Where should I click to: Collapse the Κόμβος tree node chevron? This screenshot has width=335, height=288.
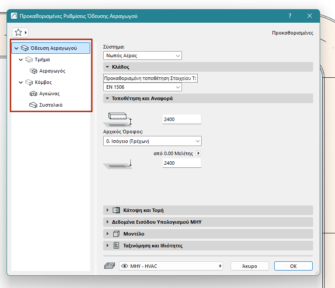(x=21, y=82)
